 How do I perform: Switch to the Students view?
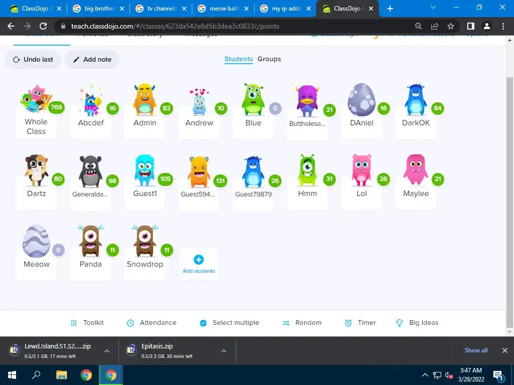[238, 59]
